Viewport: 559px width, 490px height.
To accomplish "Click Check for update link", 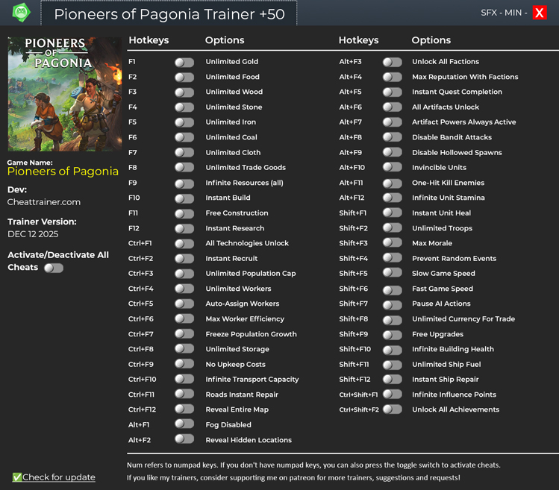I will pyautogui.click(x=58, y=477).
